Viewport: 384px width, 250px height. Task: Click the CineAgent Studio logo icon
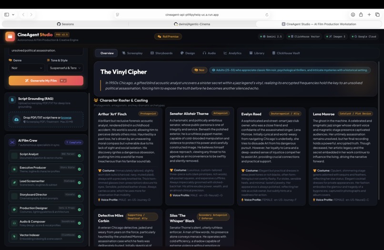[10, 36]
